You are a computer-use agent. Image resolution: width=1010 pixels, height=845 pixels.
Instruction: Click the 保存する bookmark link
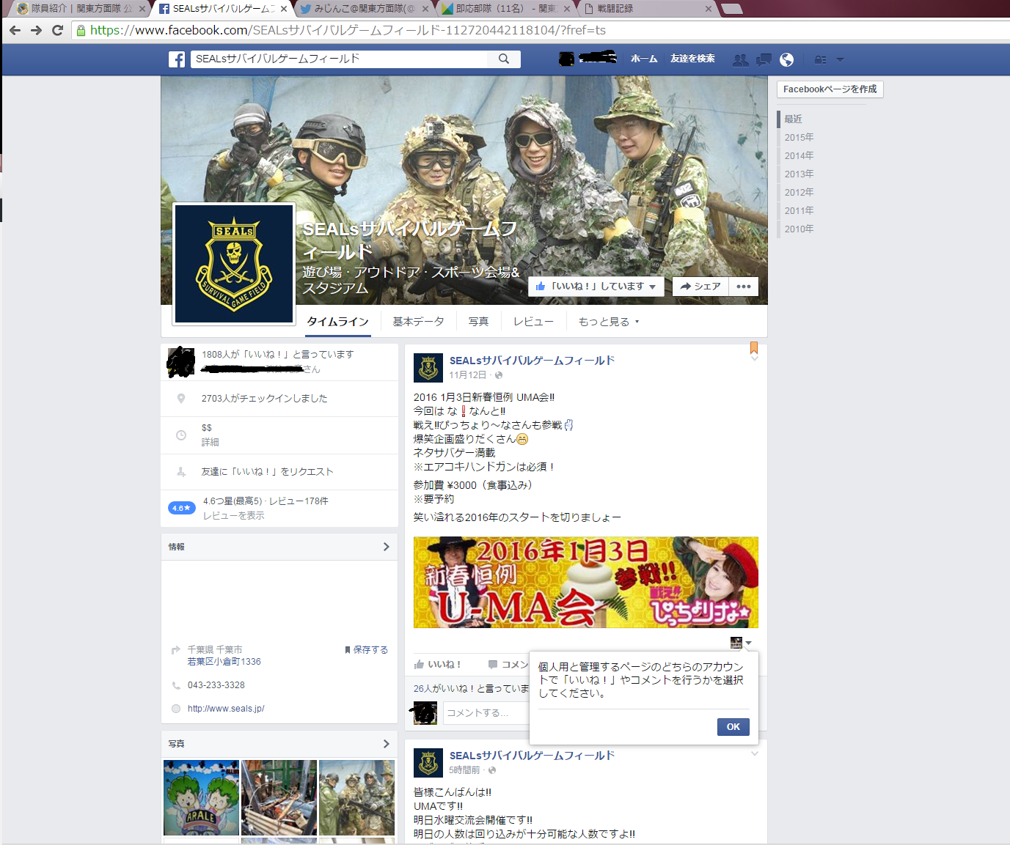point(366,650)
